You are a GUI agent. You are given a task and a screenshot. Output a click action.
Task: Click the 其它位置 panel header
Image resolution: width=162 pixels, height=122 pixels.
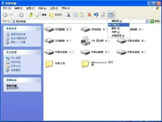[22, 52]
